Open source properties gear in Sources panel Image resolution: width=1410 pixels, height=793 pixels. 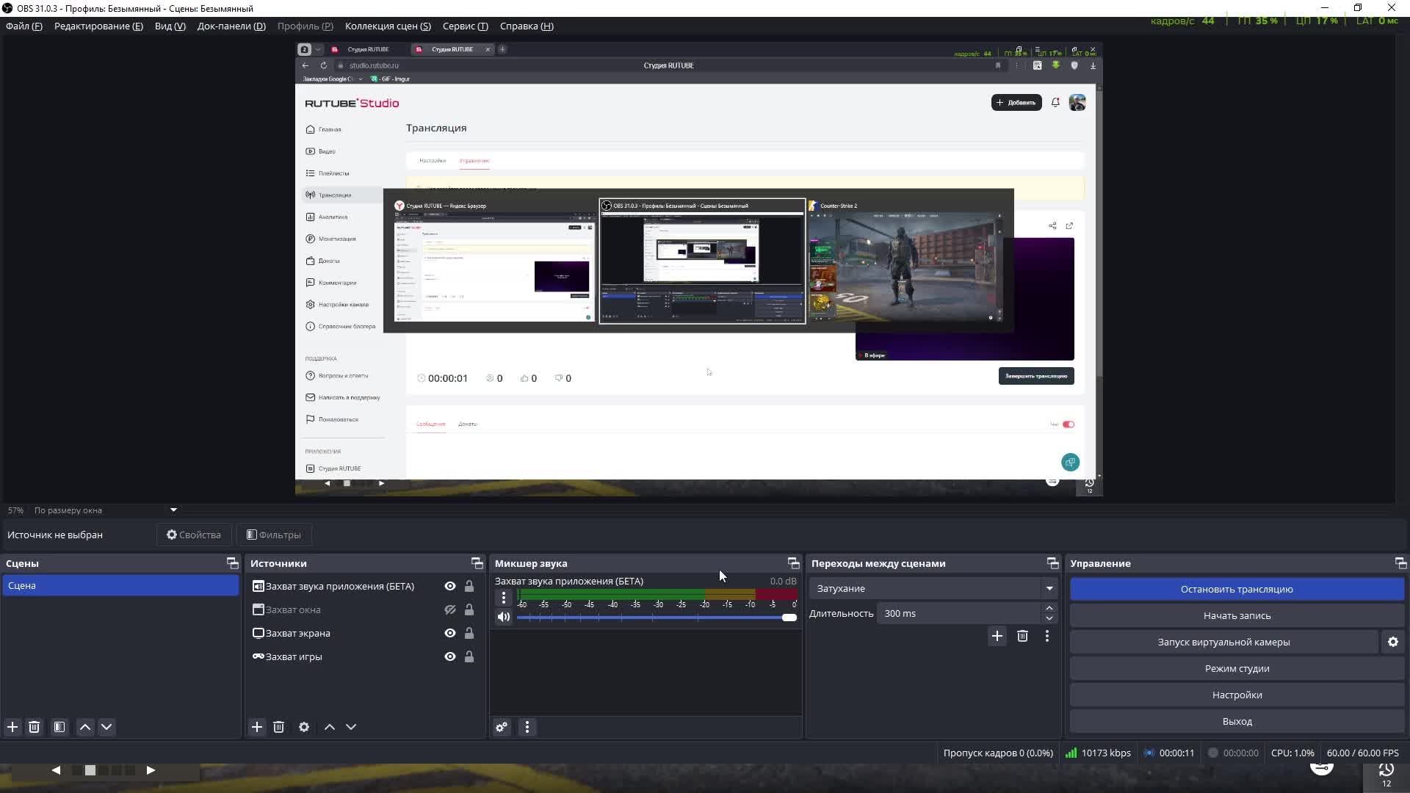(304, 727)
